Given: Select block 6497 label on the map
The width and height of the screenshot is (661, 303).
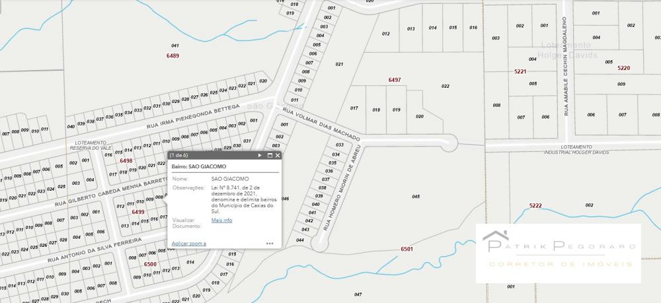Looking at the screenshot, I should click(395, 80).
